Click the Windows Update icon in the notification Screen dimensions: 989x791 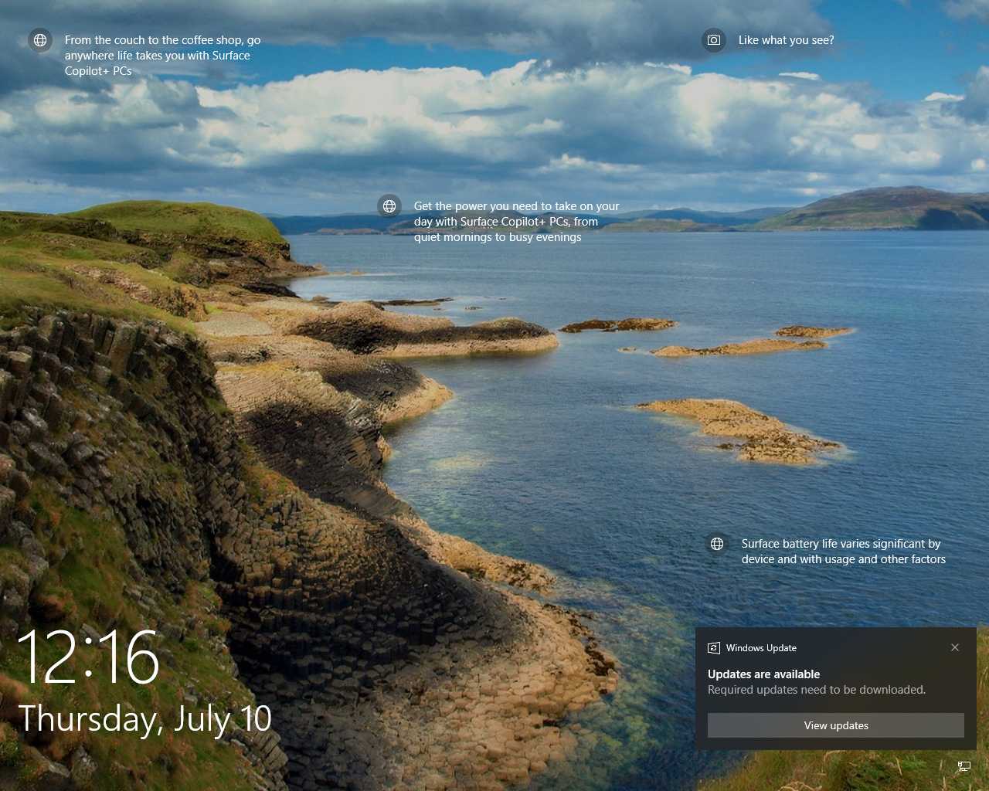pos(714,648)
